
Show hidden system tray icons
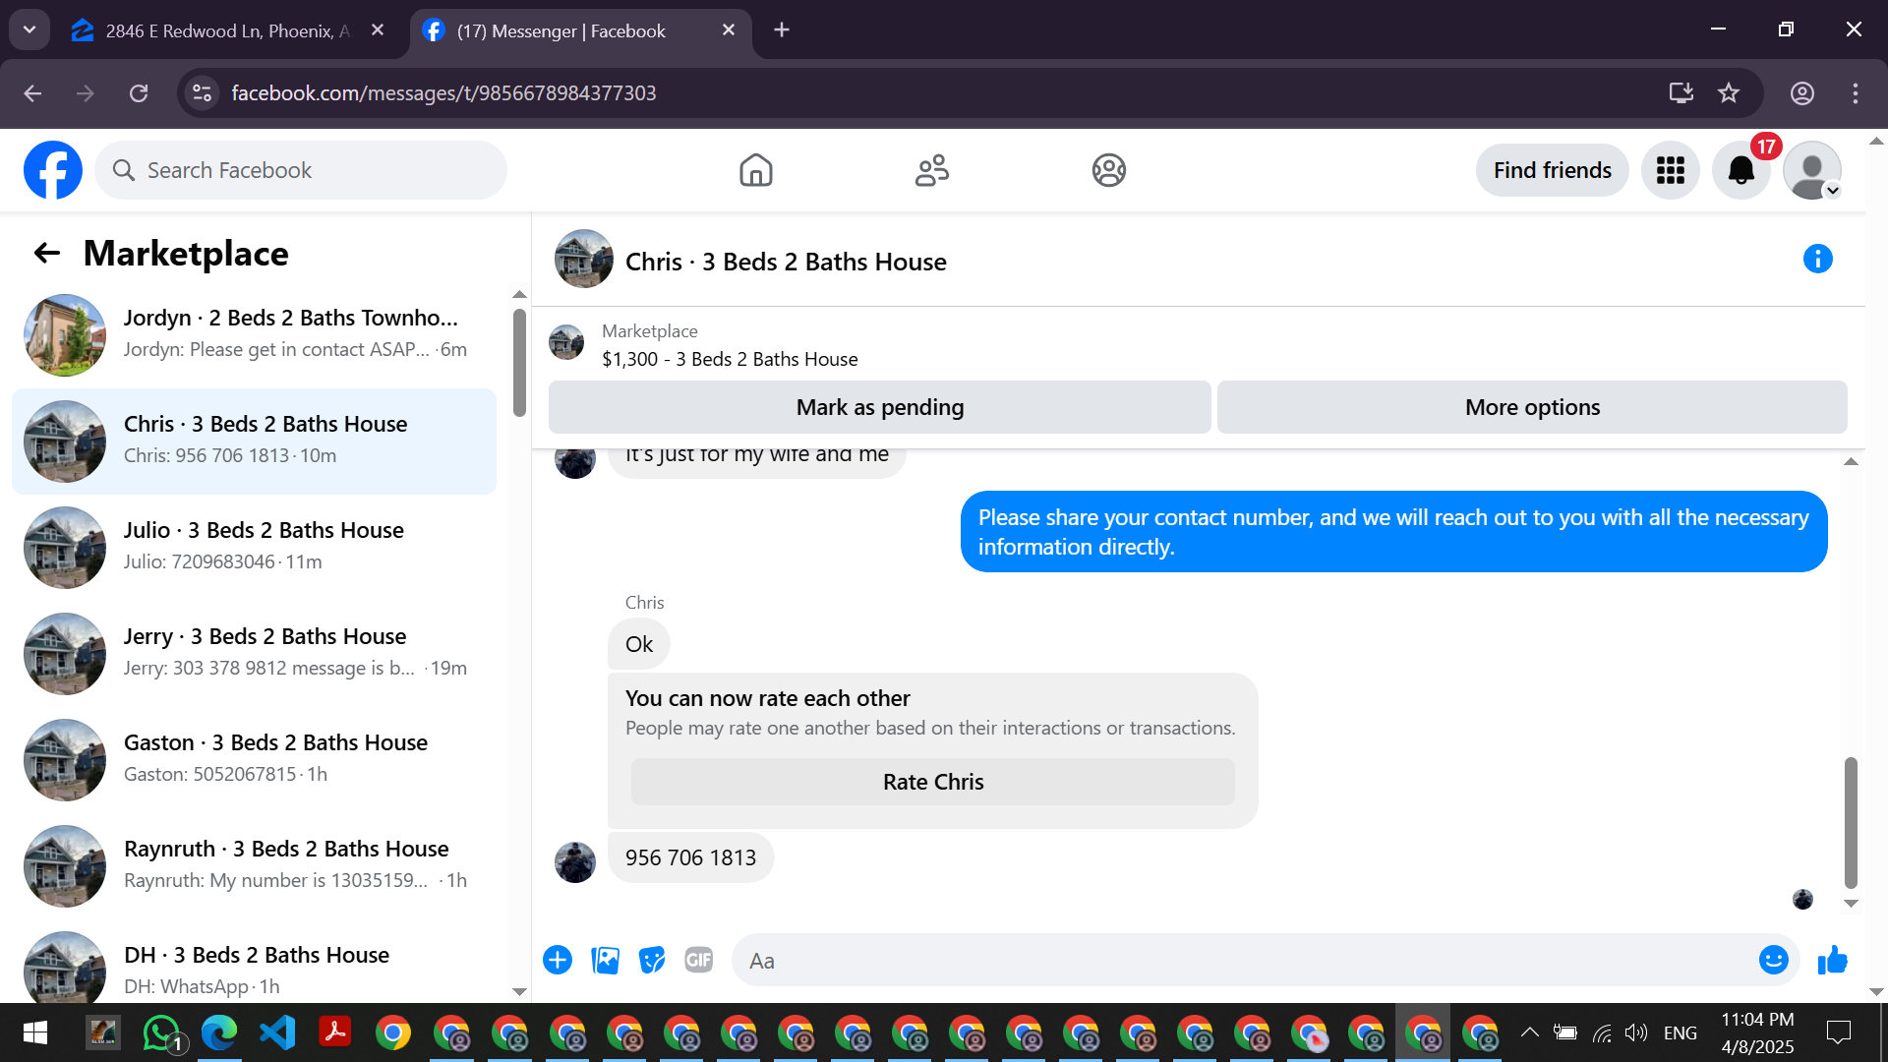coord(1529,1032)
